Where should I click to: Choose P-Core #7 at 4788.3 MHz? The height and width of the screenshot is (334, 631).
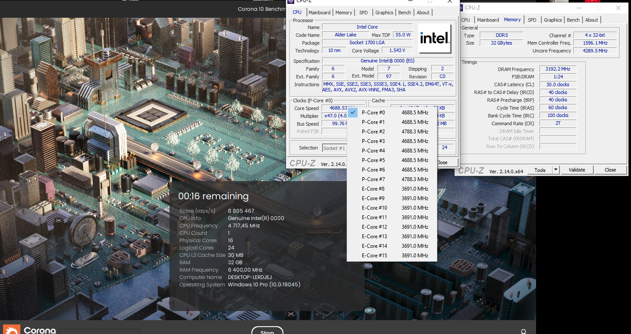392,179
